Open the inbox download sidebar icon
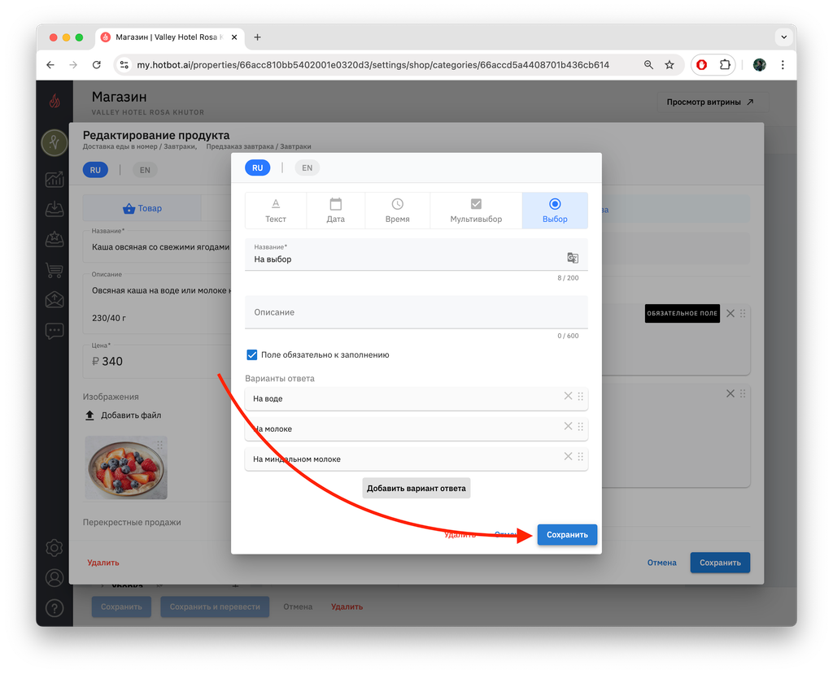Image resolution: width=833 pixels, height=674 pixels. coord(55,209)
